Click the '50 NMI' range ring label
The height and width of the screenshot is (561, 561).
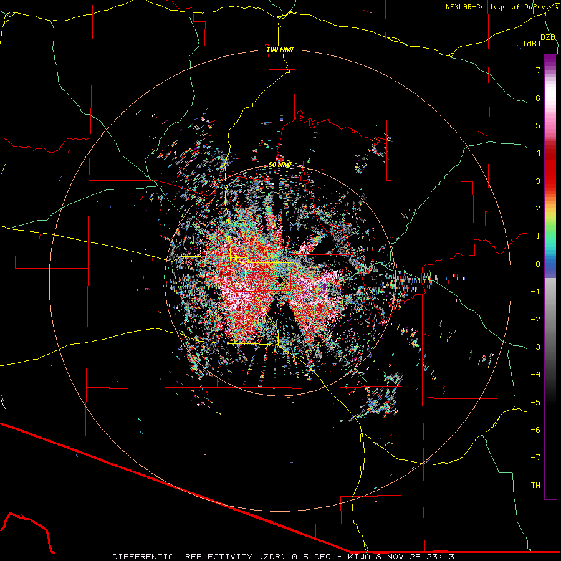click(x=280, y=165)
